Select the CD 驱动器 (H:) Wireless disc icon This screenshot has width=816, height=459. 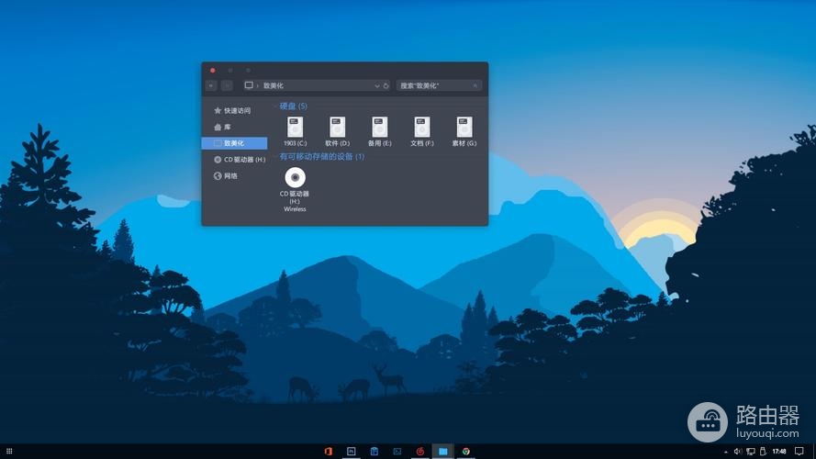click(x=295, y=178)
